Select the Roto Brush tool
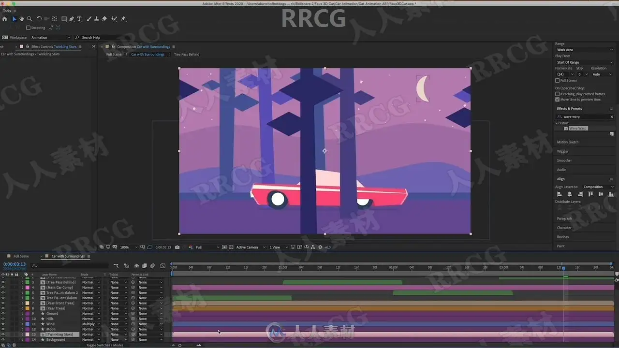This screenshot has width=619, height=348. pyautogui.click(x=114, y=19)
